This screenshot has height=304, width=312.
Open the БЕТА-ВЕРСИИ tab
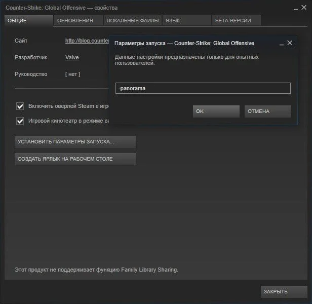tap(236, 20)
